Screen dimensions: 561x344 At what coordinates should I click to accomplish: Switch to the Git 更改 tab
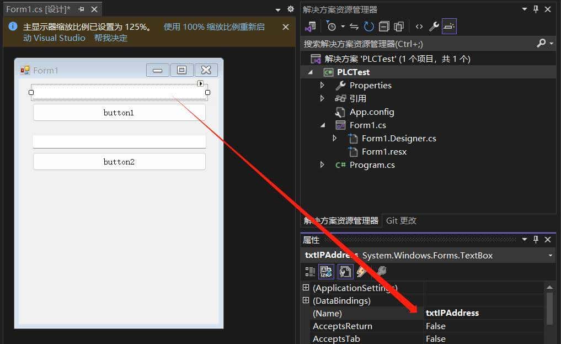click(x=401, y=220)
